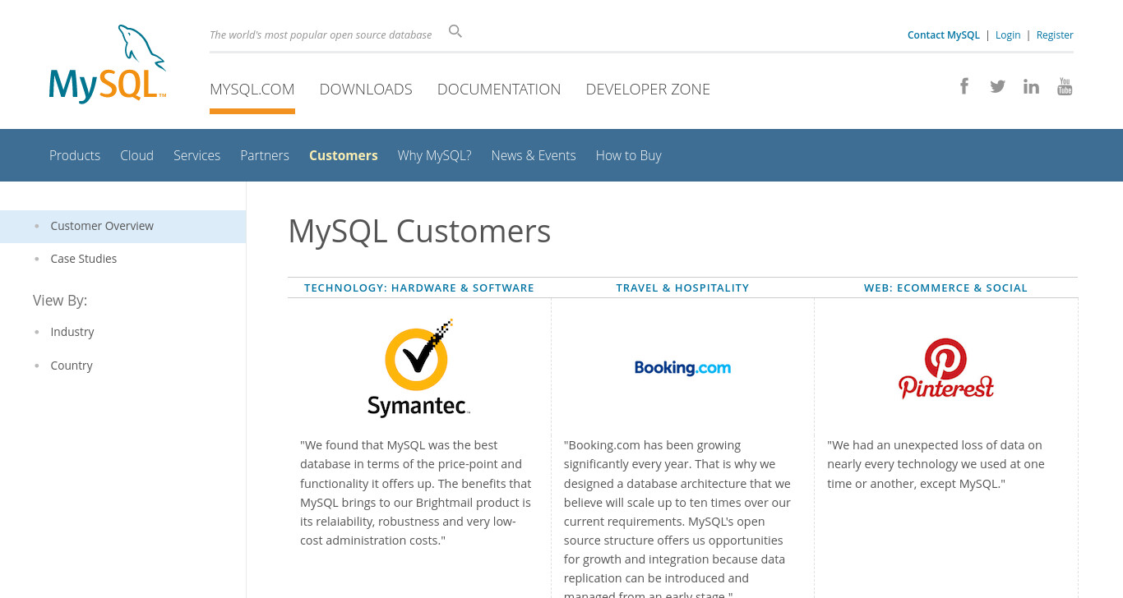Open the LinkedIn social icon

1031,86
